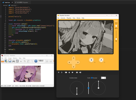Open the simulator Device menu
This screenshot has height=100, width=136.
pyautogui.click(x=78, y=18)
